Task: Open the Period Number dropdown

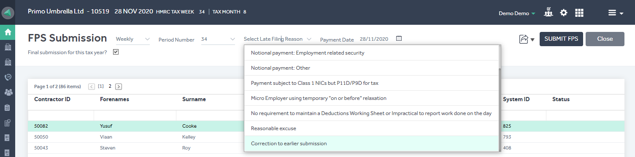Action: 218,39
